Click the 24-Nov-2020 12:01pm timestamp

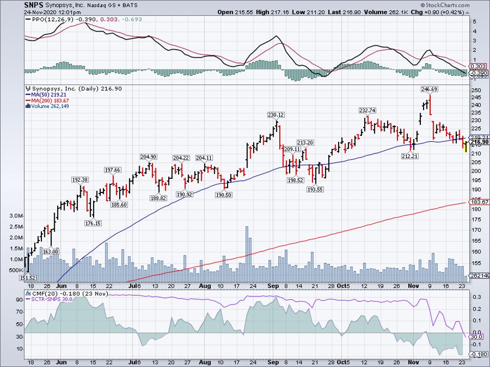[53, 12]
